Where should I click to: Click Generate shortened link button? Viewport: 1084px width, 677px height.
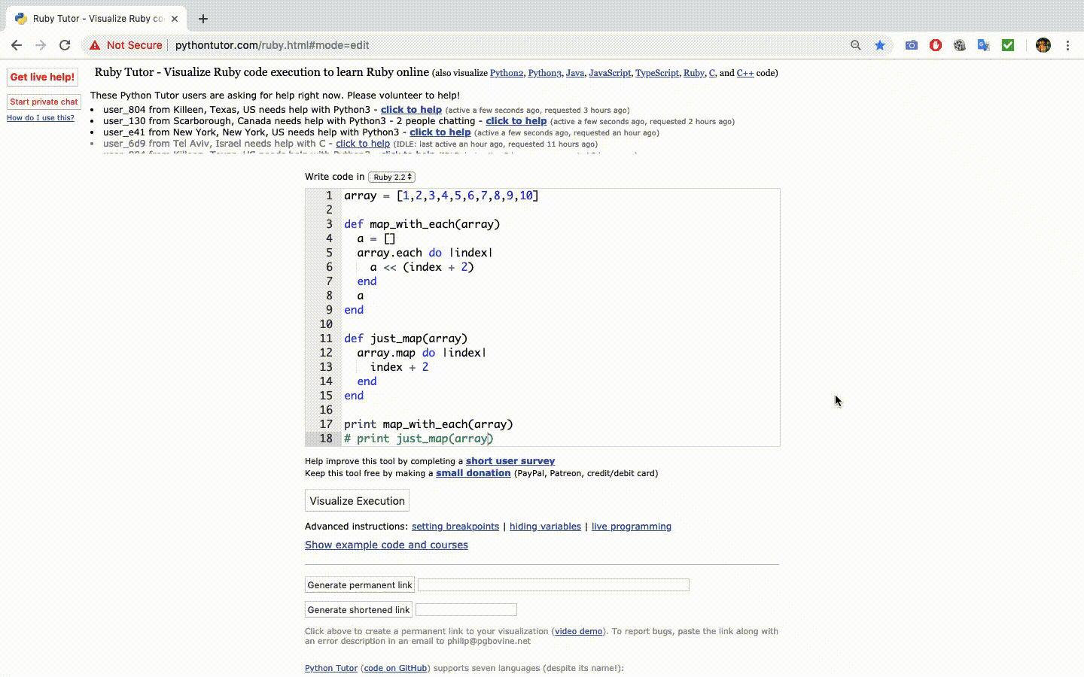tap(359, 609)
